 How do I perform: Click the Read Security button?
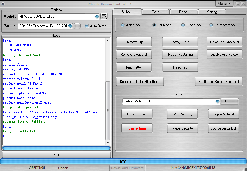point(137,114)
